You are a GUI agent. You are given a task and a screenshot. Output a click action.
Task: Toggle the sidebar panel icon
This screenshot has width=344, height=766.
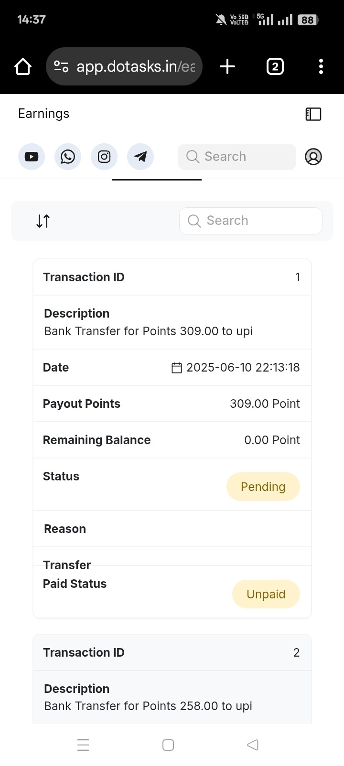[x=313, y=114]
